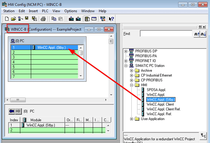
Task: Print the configuration with the printer icon
Action: [43, 19]
